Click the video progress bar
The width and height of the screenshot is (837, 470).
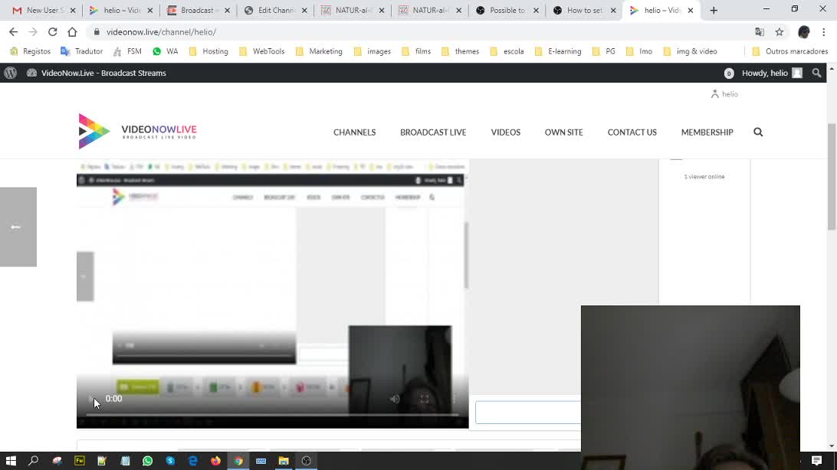tap(272, 415)
